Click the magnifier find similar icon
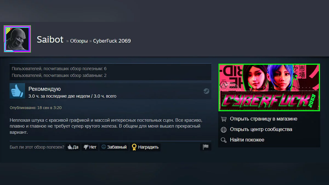Screen dimensions: 329x185 click(x=224, y=140)
